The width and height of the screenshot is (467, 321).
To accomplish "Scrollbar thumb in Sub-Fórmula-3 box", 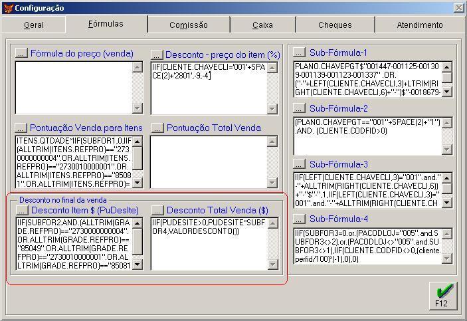I will (447, 188).
